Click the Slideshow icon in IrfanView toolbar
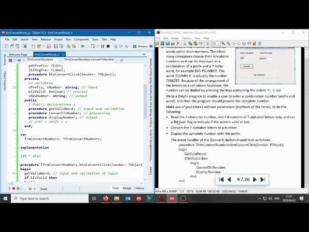The image size is (309, 232). click(x=162, y=43)
